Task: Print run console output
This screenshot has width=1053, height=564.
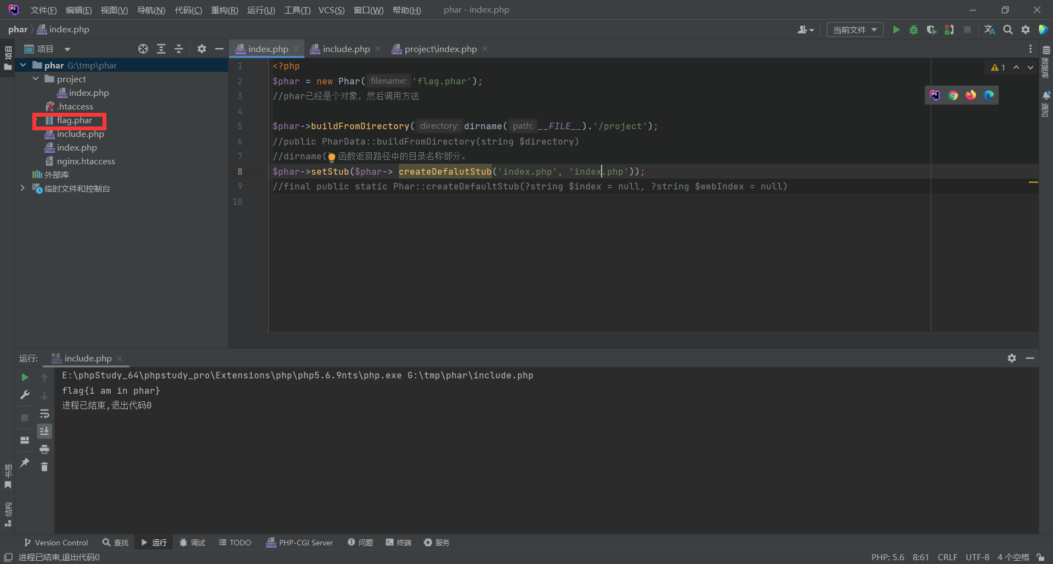Action: (x=44, y=450)
